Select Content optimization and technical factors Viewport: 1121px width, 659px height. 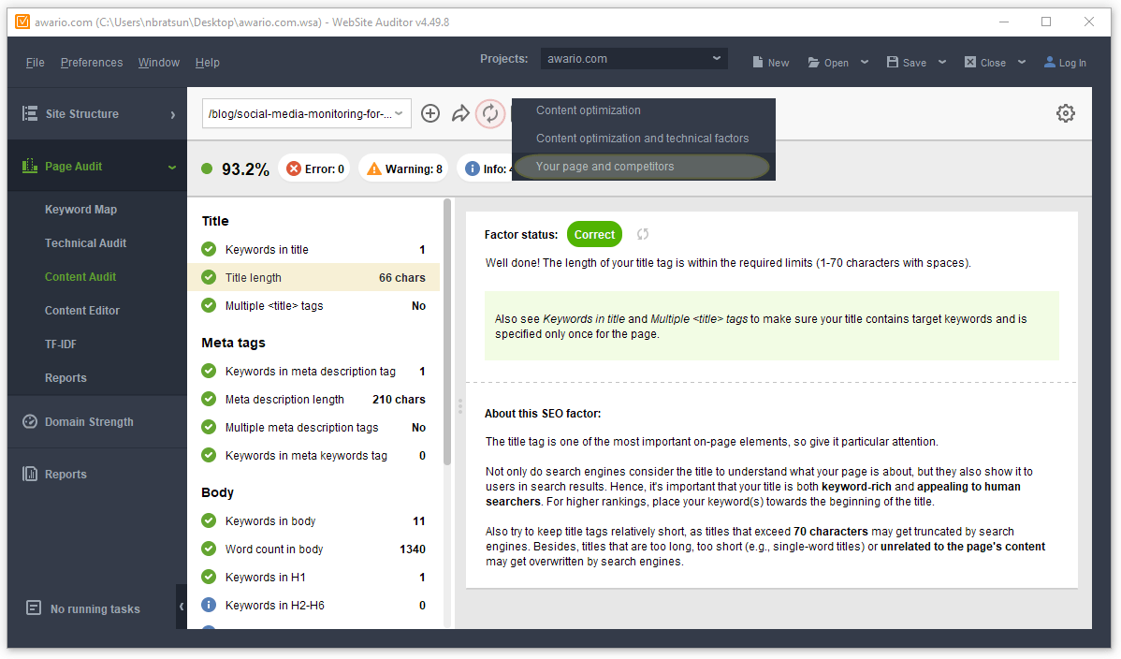pos(644,139)
